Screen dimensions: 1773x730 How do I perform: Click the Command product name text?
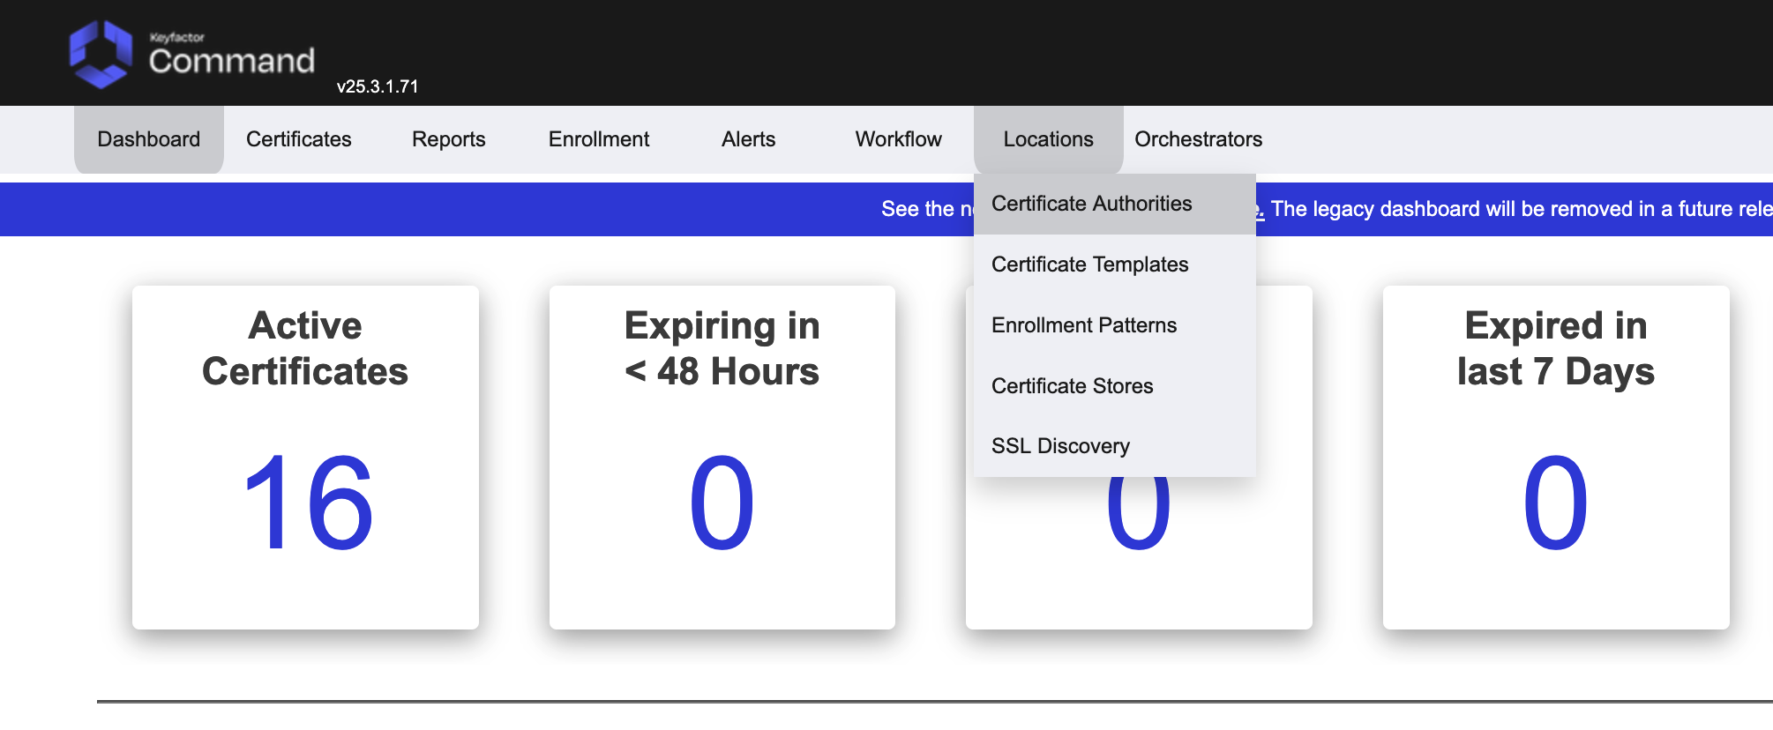pos(231,61)
